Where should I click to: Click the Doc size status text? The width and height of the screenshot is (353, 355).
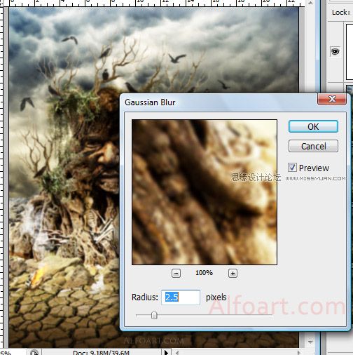pyautogui.click(x=101, y=352)
